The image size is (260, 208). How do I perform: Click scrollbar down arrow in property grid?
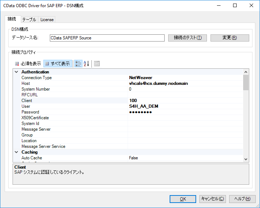coord(246,159)
